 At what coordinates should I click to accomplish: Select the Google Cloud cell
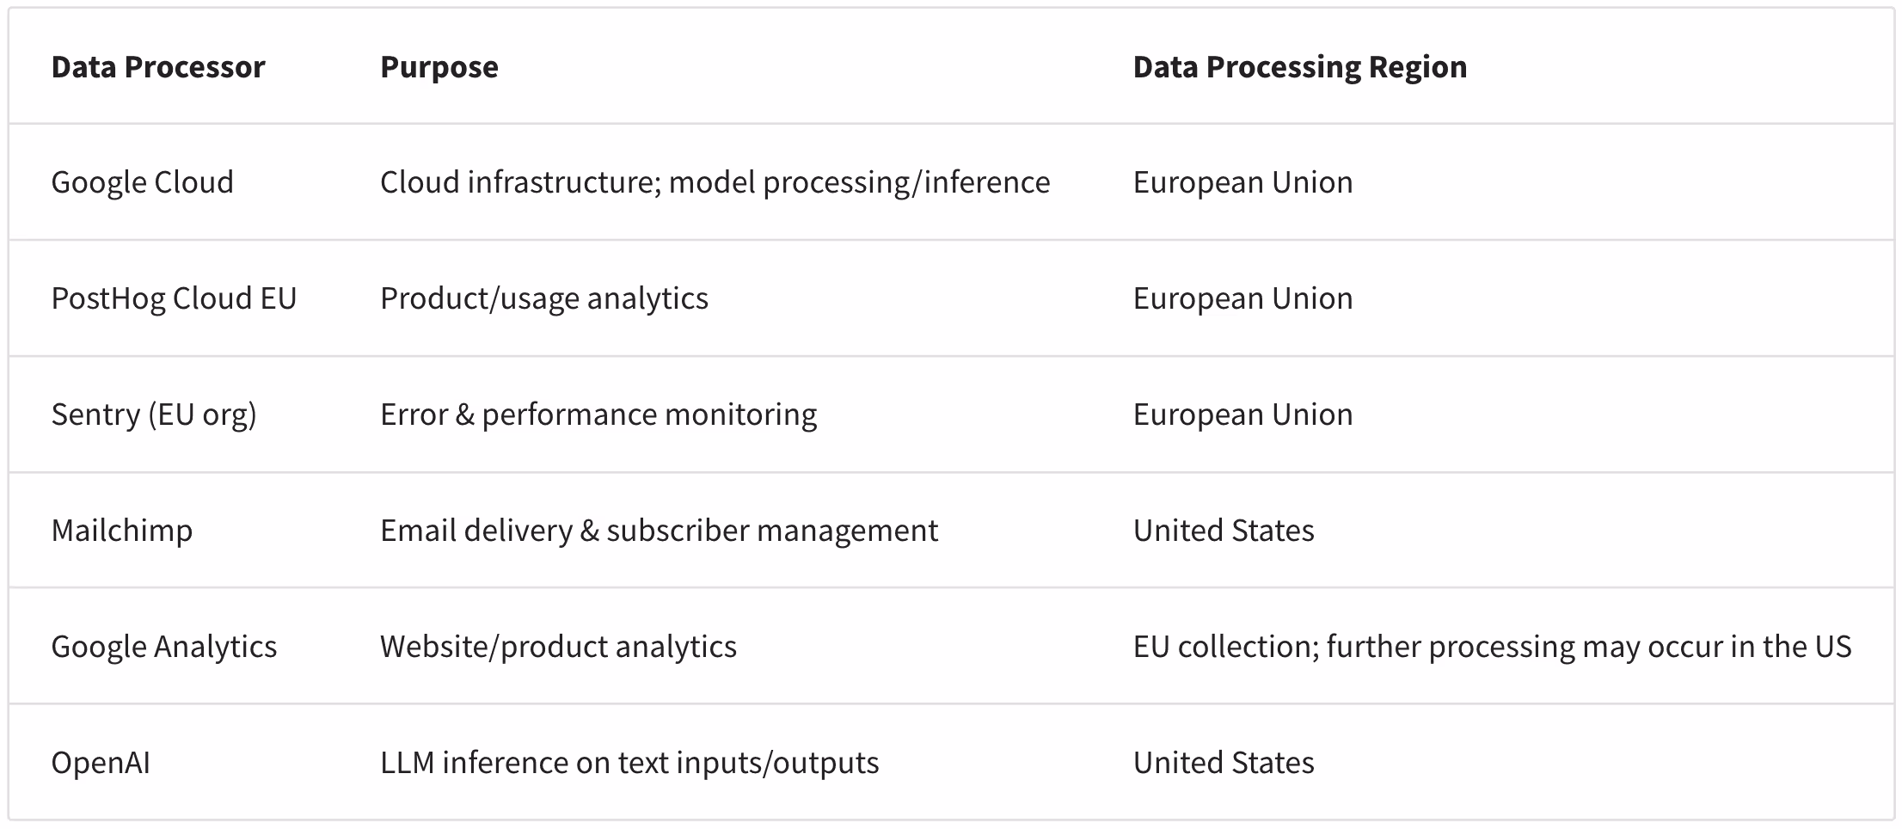(142, 182)
